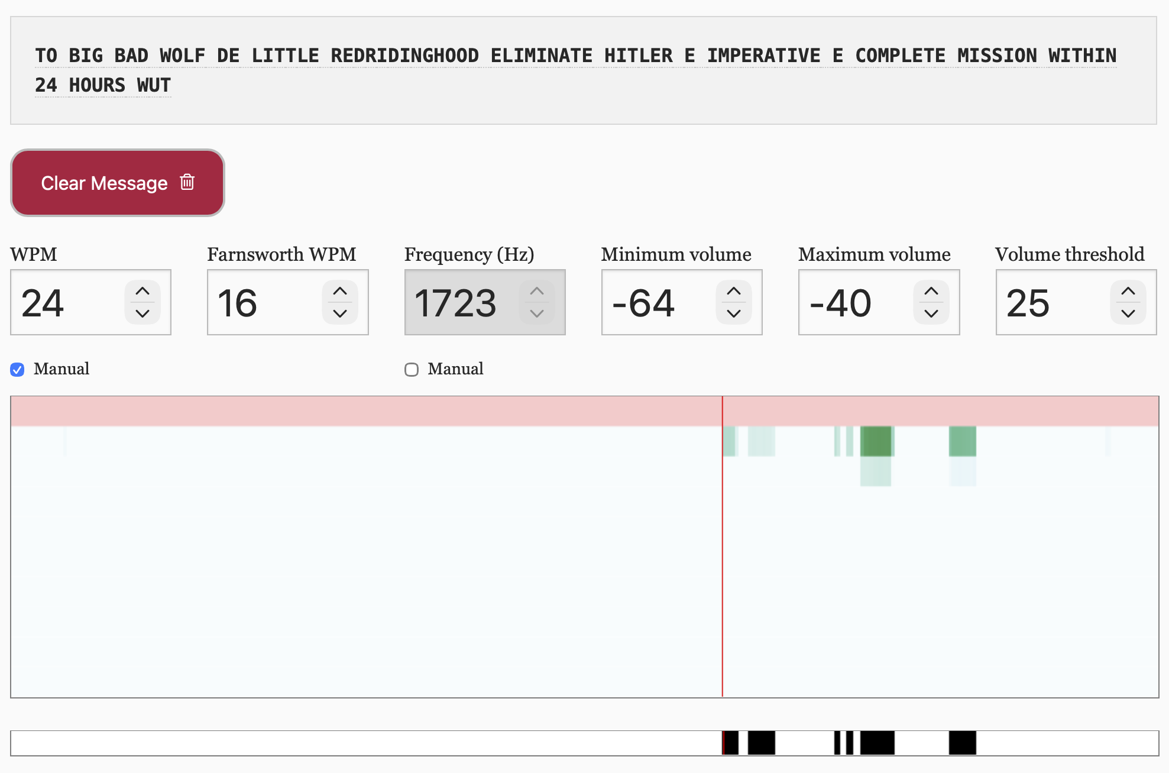Raise Volume threshold with up arrow
Viewport: 1169px width, 773px height.
click(x=1128, y=291)
